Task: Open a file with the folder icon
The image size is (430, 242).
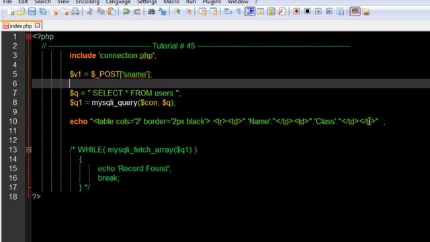Action: 21,12
